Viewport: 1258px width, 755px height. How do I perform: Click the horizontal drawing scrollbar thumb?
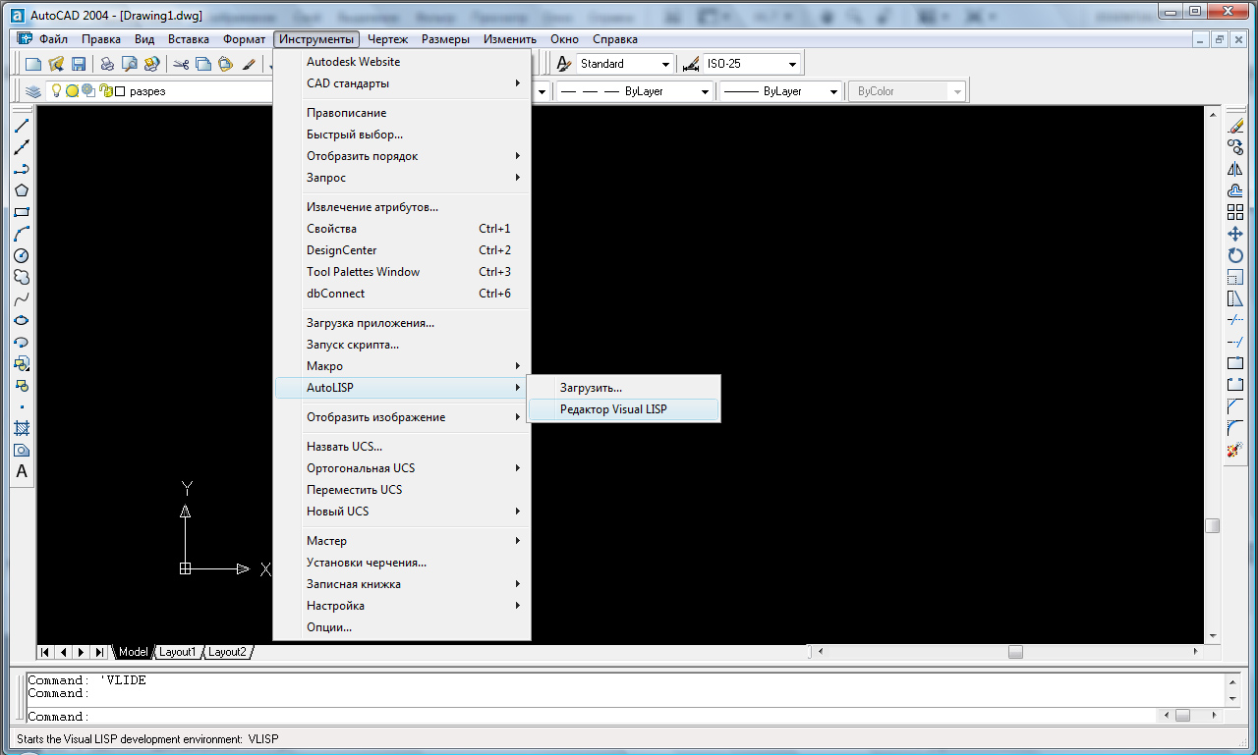pos(1015,652)
